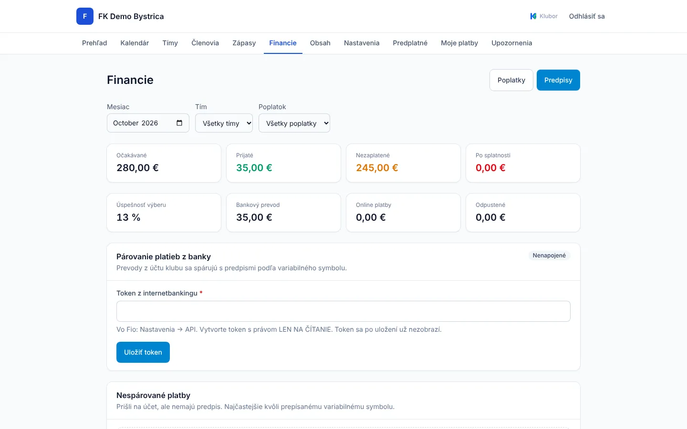Click the Odhlásiť sa link

pyautogui.click(x=587, y=16)
